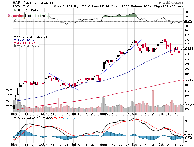
Task: Click the MA(50) 220.62 legend entry
Action: (x=24, y=40)
